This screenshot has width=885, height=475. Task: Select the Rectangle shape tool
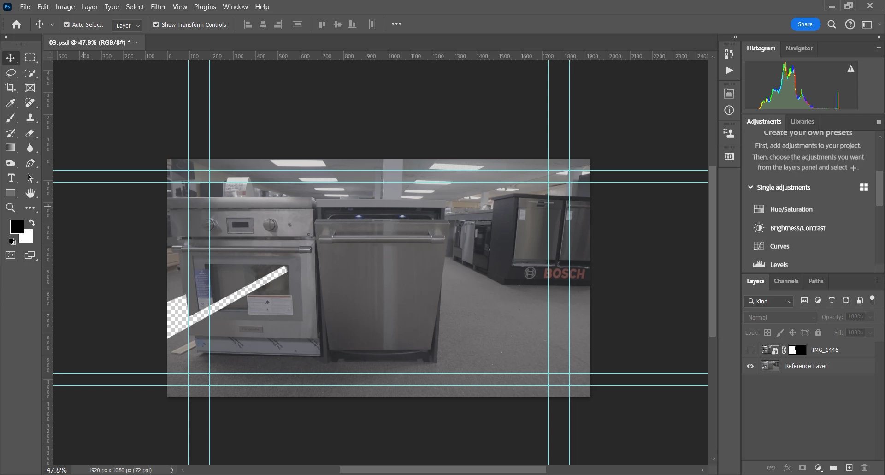[10, 193]
